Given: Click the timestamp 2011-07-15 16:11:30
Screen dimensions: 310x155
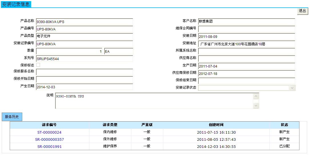Looking at the screenshot, I should [216, 132].
